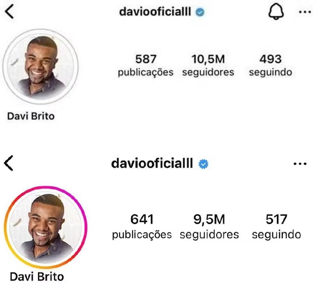Open the top profile picture without story ring
Screen dimensions: 318x289
[x=40, y=67]
